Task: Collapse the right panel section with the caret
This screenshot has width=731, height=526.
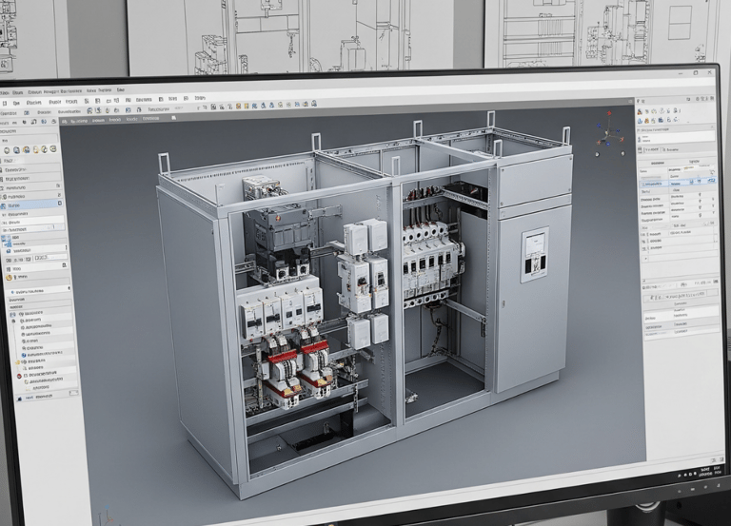Action: [x=712, y=127]
